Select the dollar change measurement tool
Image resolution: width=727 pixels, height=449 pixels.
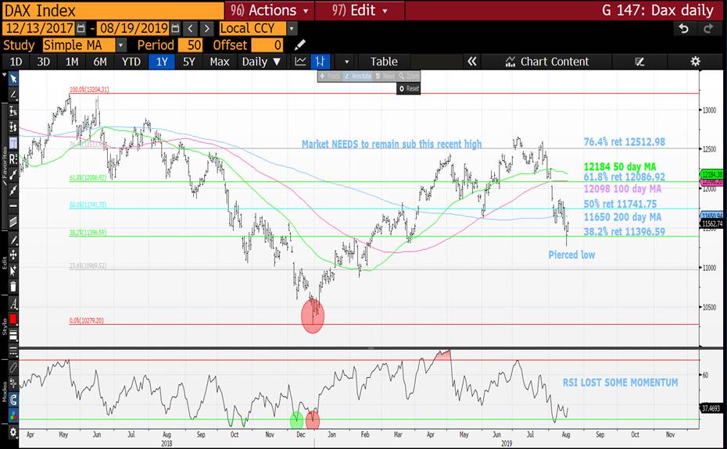click(13, 127)
